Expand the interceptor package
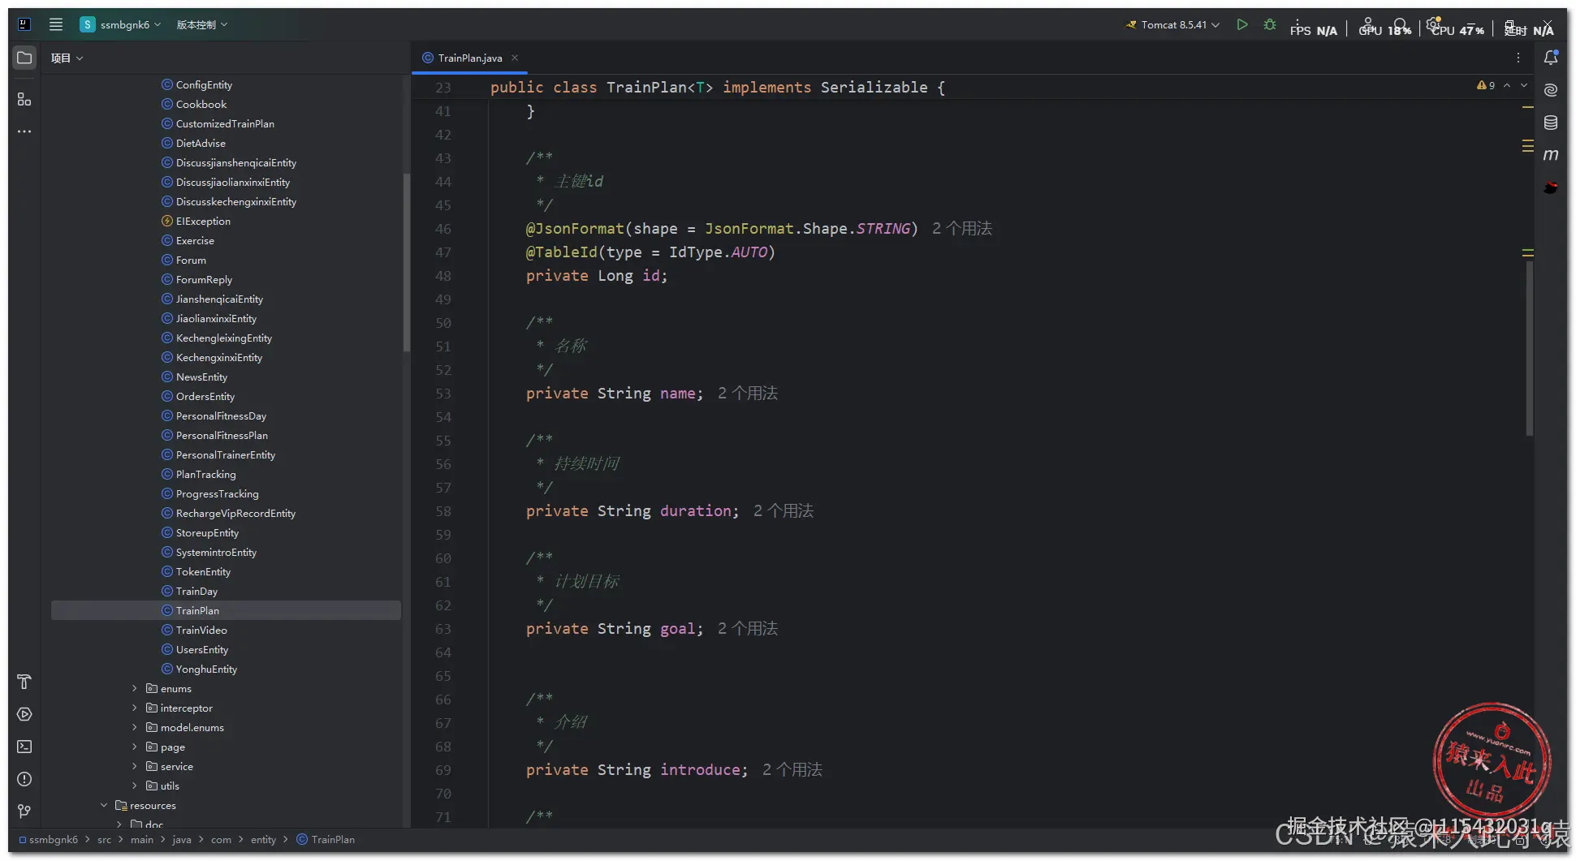Screen dimensions: 1576x861 pos(135,708)
